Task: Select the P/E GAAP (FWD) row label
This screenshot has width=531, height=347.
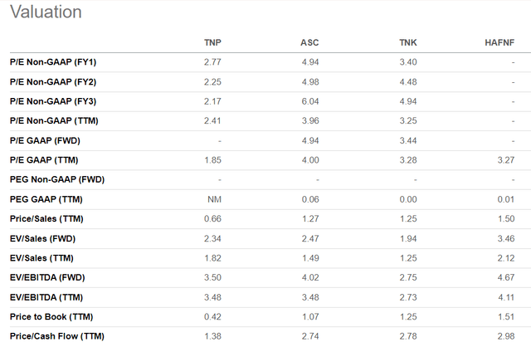Action: tap(45, 140)
